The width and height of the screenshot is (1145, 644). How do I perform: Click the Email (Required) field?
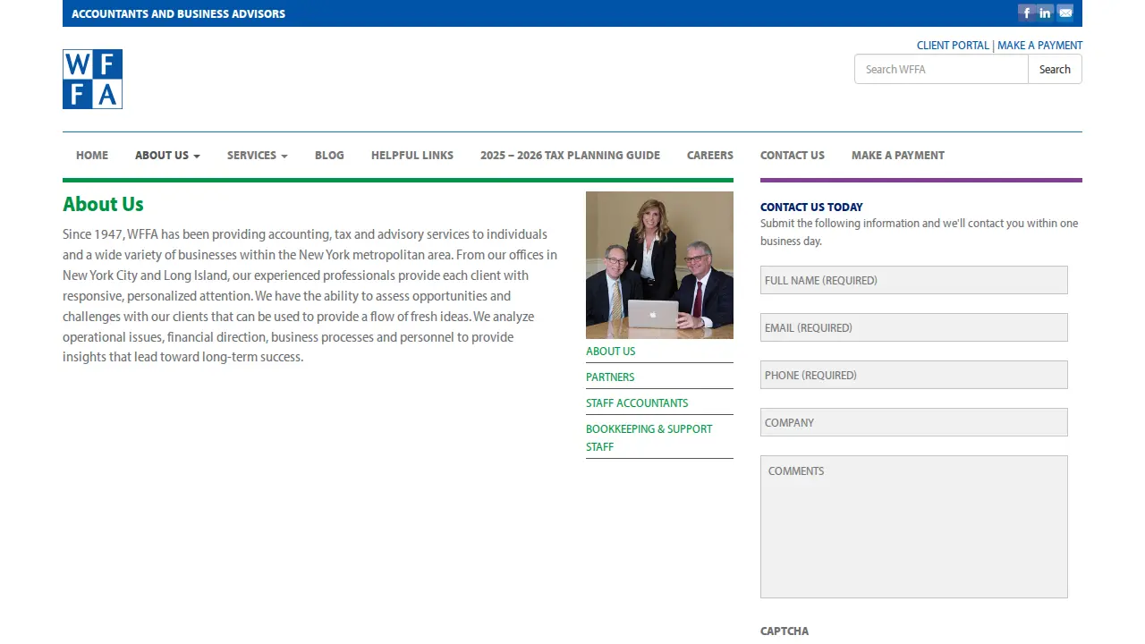pos(914,327)
